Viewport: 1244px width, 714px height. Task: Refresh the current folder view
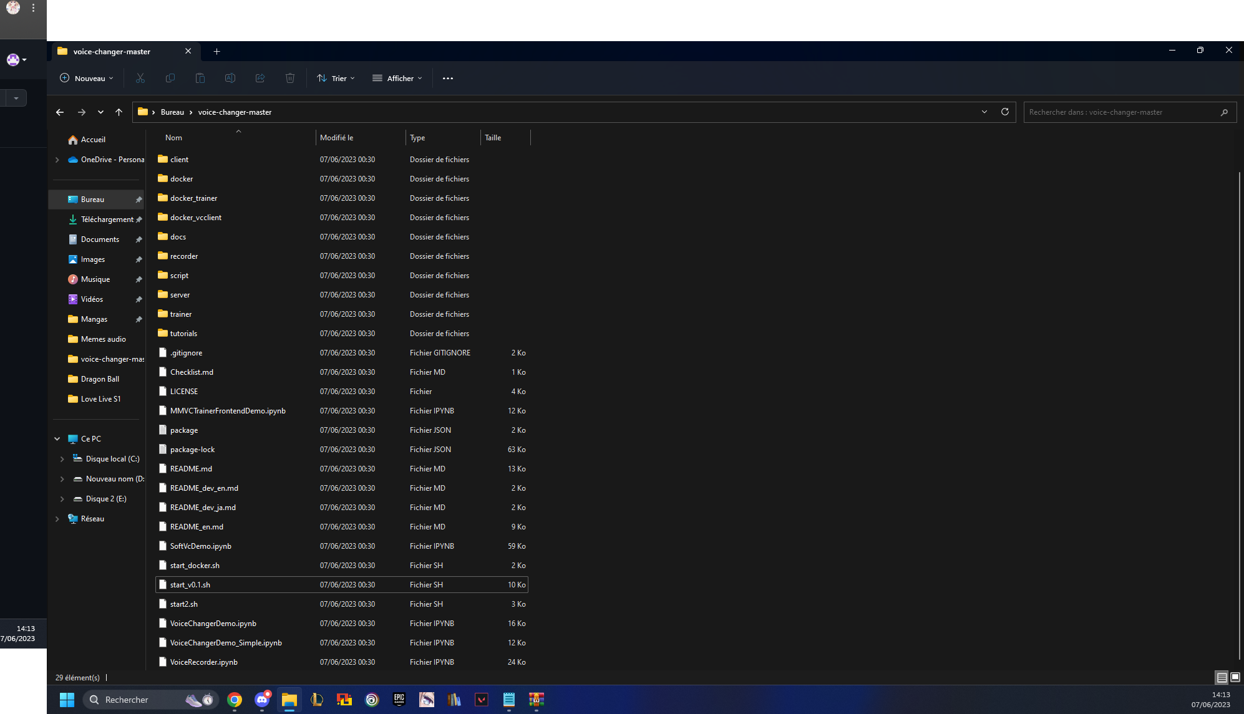[1005, 112]
